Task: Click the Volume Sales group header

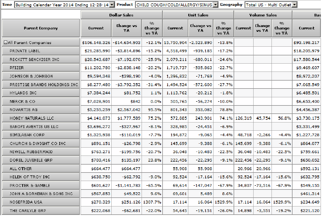Action: 263,15
